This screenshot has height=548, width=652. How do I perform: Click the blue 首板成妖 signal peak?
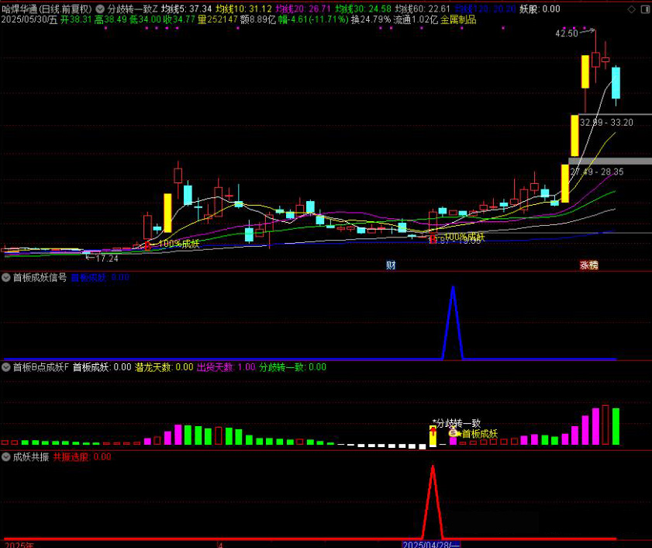tap(453, 288)
